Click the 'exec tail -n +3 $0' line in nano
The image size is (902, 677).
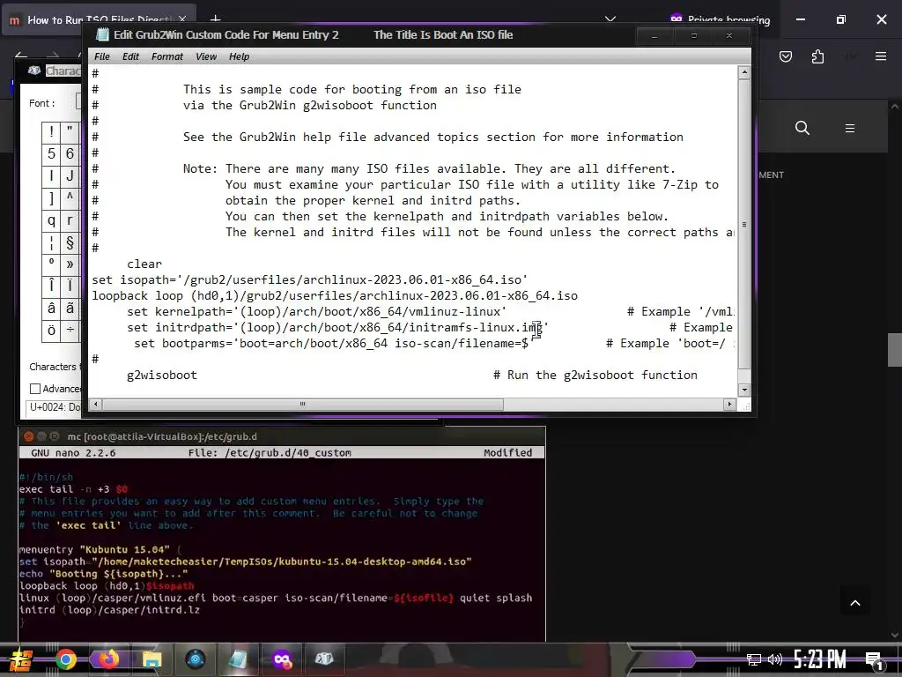click(73, 488)
